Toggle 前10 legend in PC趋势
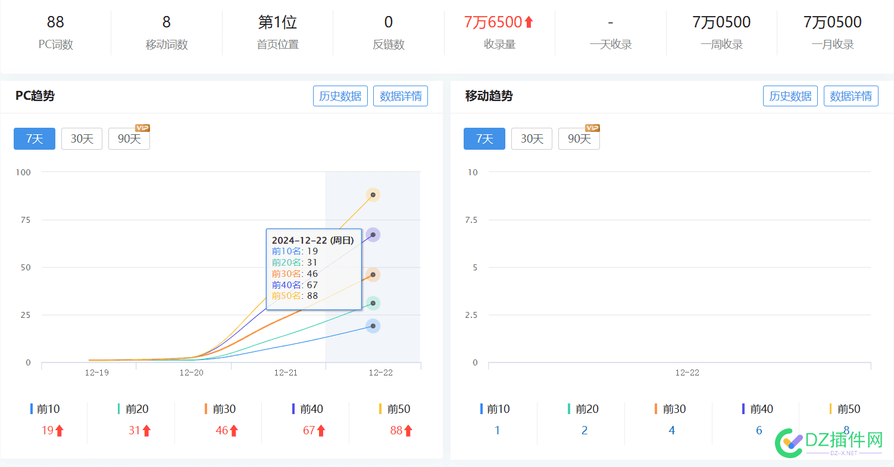 [45, 409]
